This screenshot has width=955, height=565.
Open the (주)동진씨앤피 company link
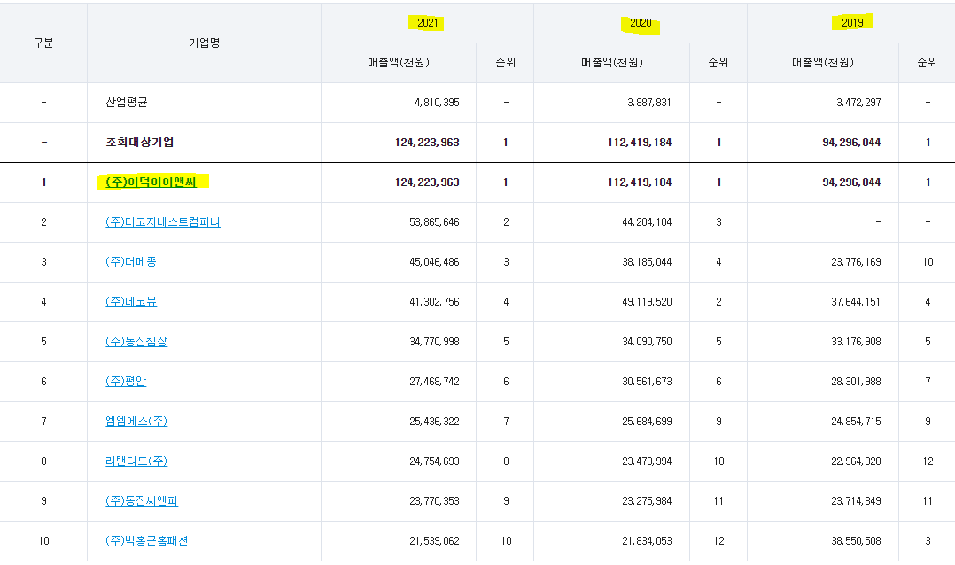click(142, 501)
